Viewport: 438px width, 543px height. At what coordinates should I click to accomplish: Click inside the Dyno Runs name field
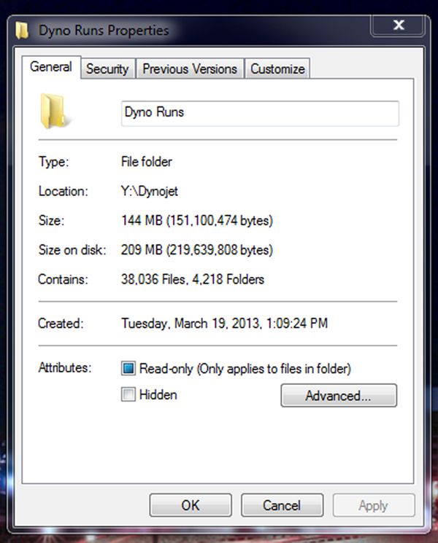[260, 113]
